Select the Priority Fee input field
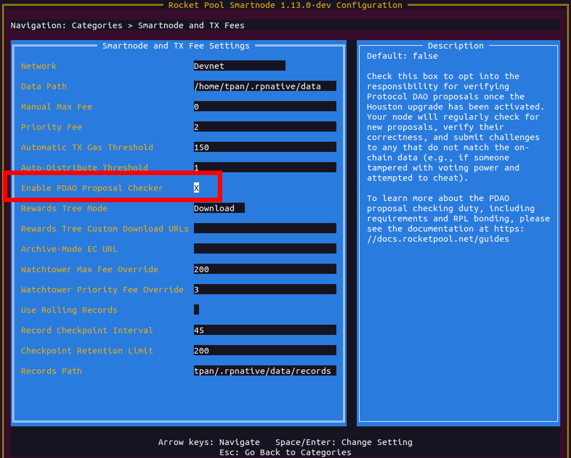Viewport: 571px width, 458px height. [x=265, y=127]
